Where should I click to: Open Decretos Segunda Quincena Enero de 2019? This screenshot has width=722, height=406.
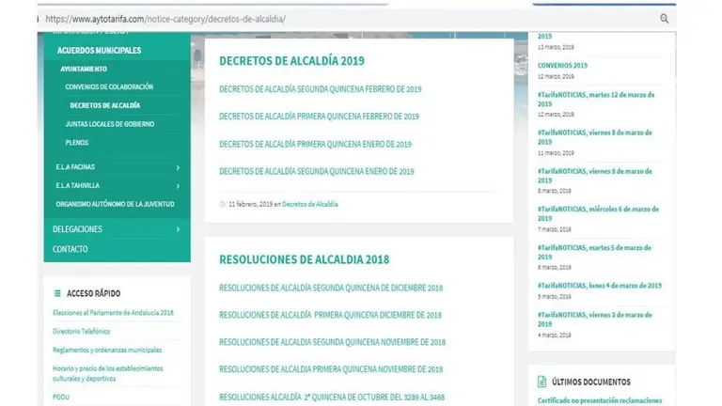[316, 171]
